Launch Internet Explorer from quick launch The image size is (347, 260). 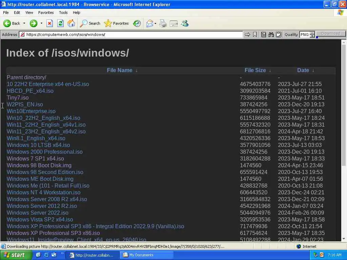coord(46,255)
